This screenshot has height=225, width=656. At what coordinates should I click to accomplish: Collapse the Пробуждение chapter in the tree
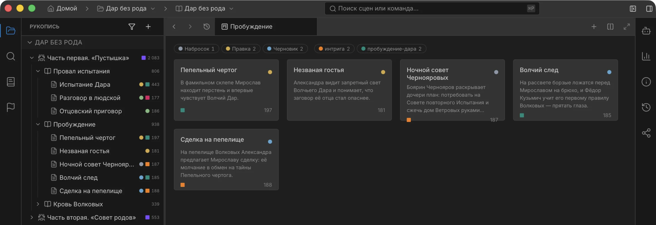click(38, 124)
